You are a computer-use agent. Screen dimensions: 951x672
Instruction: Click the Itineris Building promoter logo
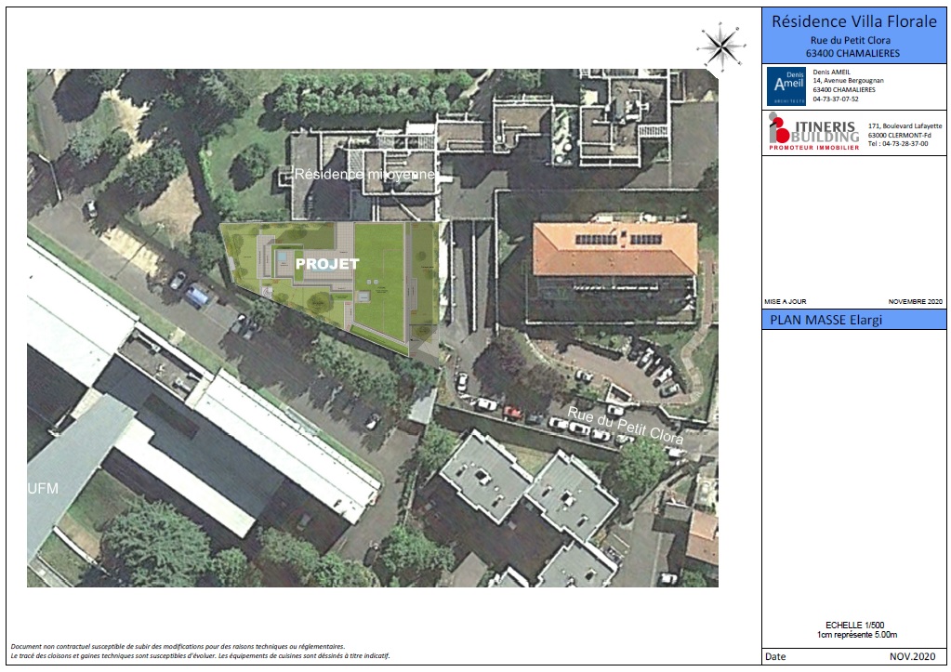click(x=812, y=131)
